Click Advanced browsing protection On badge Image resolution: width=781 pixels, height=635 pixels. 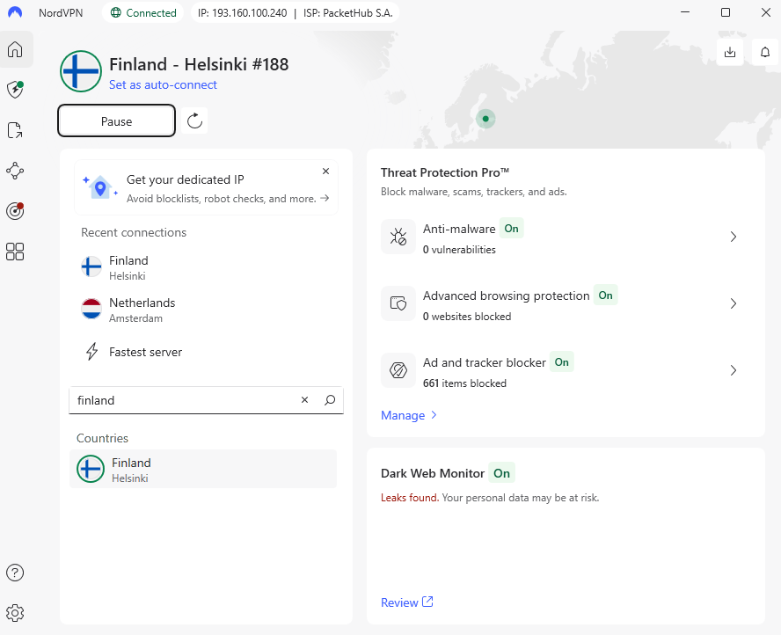click(x=606, y=296)
